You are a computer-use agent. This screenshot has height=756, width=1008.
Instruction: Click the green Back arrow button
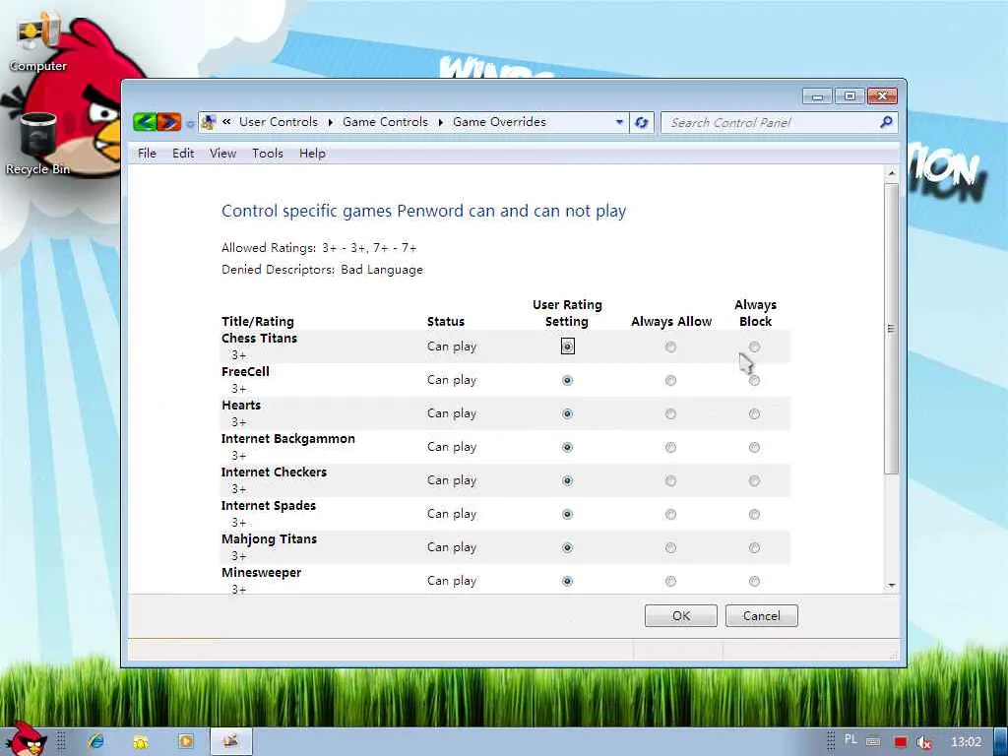146,121
